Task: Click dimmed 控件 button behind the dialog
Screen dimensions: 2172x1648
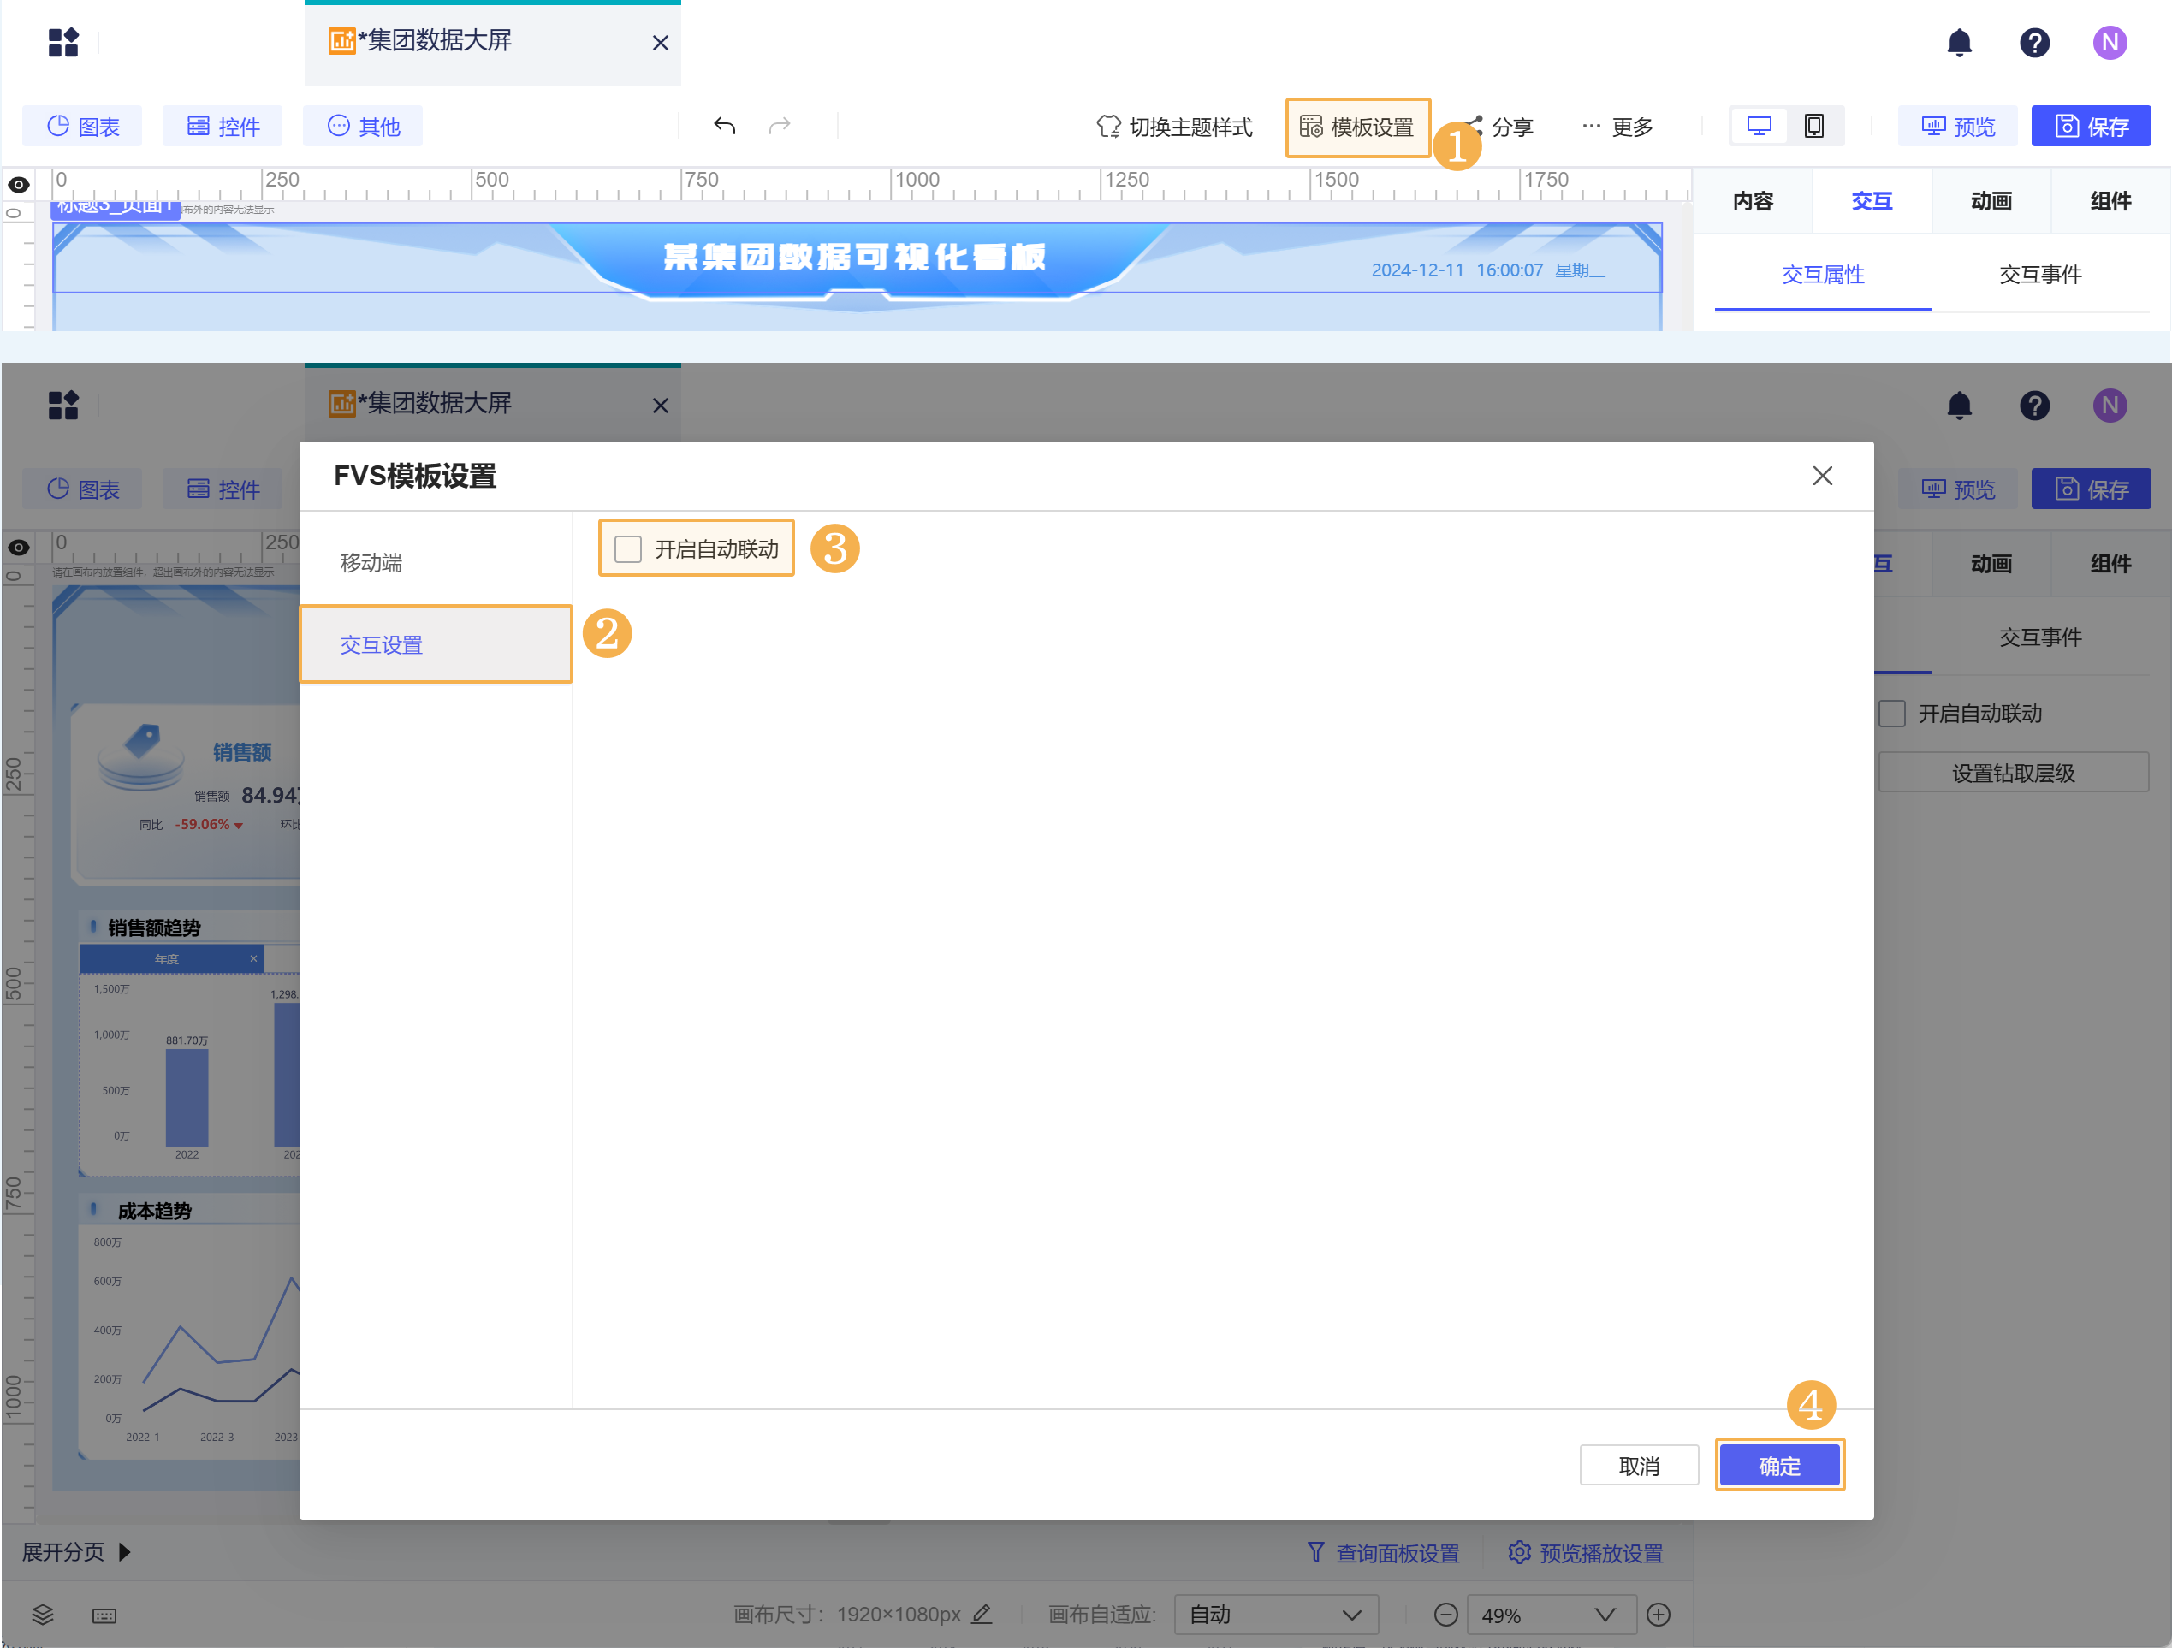Action: [x=223, y=489]
